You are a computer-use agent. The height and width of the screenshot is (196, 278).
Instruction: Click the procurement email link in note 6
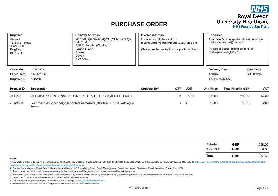(90, 181)
